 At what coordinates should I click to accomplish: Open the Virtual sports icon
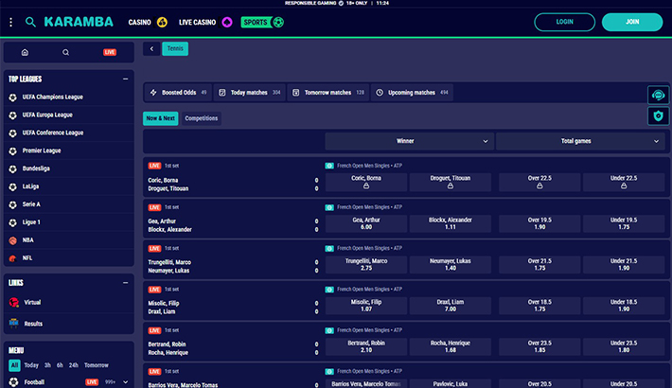click(13, 302)
